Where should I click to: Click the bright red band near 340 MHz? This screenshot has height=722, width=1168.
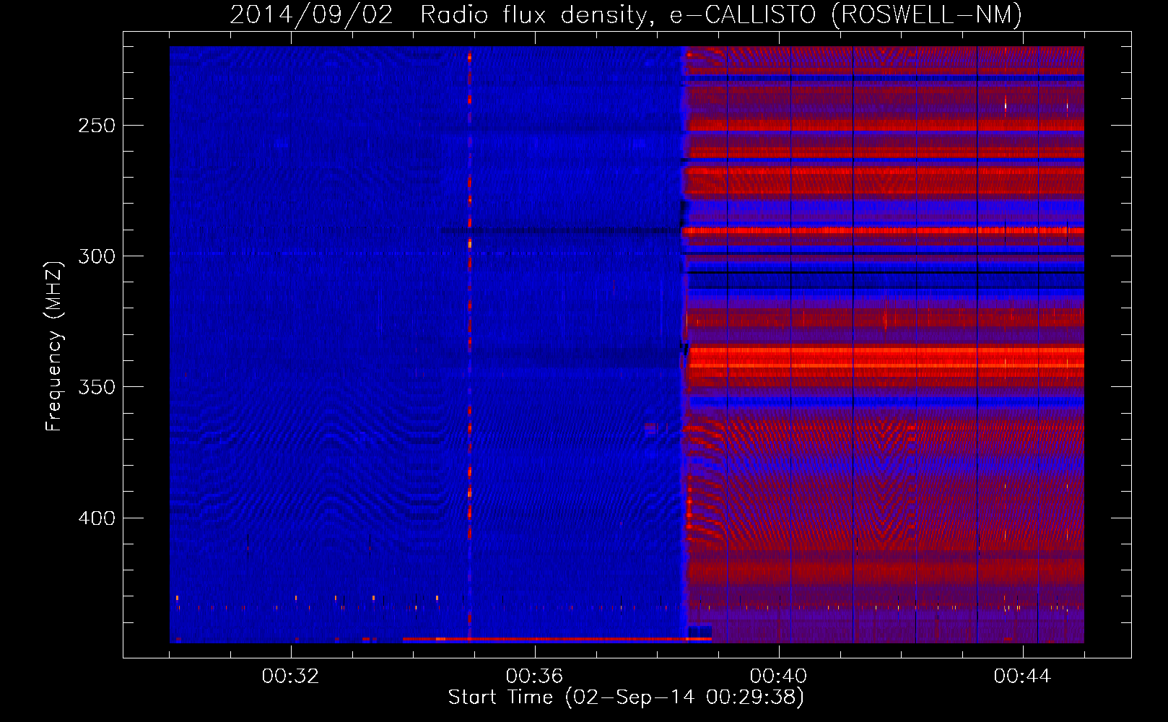tap(885, 358)
